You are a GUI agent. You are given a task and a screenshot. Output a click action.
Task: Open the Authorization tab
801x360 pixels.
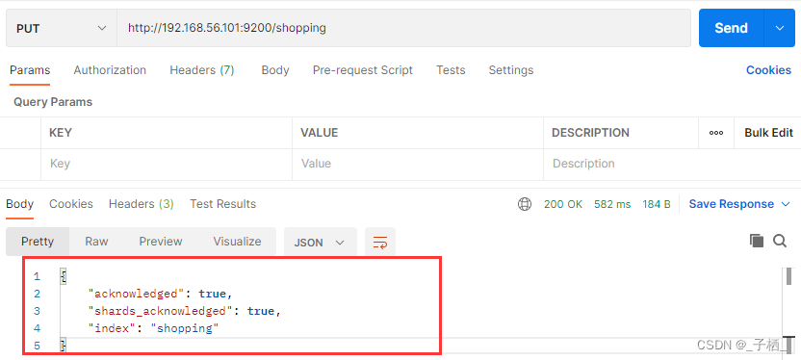click(110, 70)
